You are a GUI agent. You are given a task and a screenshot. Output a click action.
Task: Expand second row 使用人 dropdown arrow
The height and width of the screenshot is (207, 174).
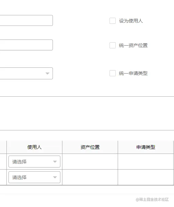pyautogui.click(x=55, y=177)
